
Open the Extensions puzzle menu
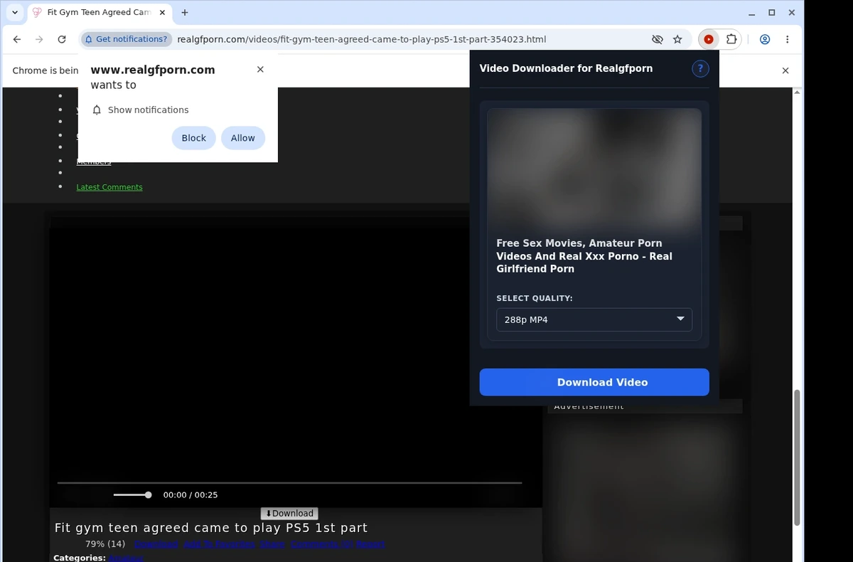(x=731, y=39)
